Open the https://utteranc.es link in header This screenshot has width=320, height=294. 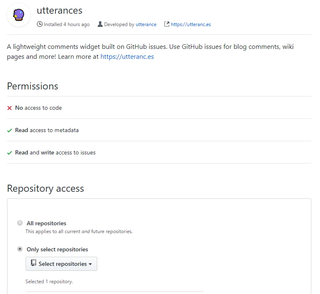[x=191, y=24]
